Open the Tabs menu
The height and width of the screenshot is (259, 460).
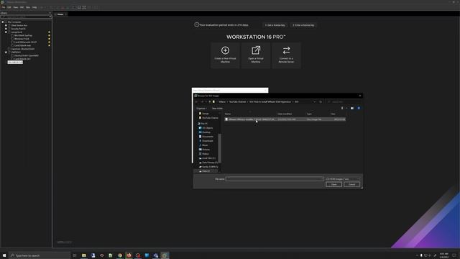click(28, 7)
